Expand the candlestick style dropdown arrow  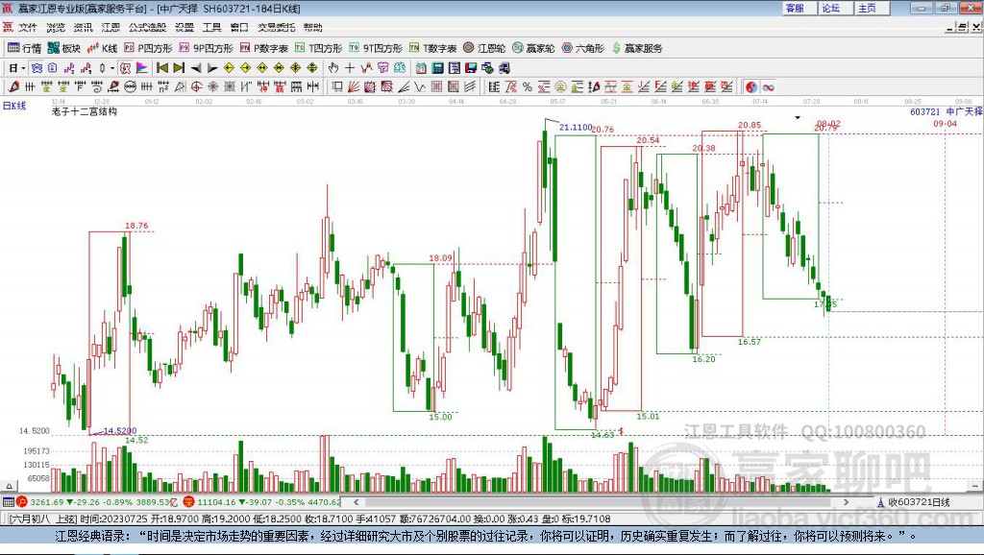click(x=112, y=68)
